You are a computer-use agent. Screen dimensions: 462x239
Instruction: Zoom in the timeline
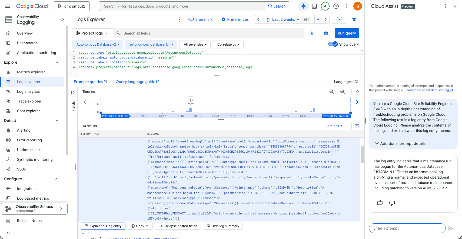[x=343, y=92]
